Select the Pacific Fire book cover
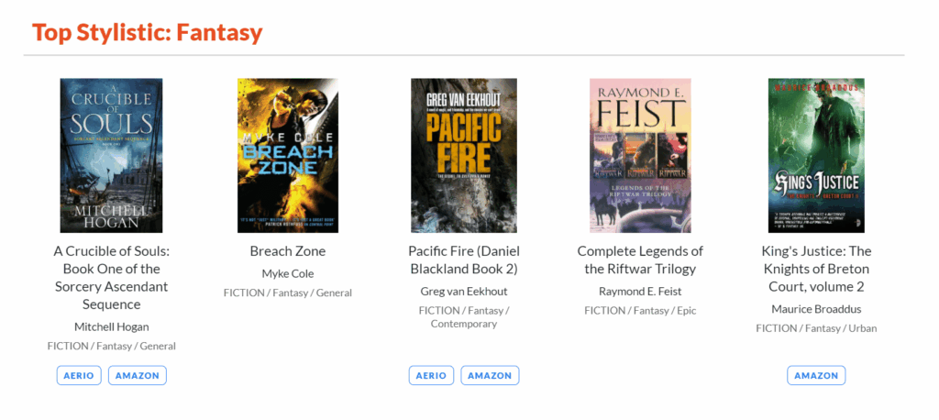The height and width of the screenshot is (420, 939). coord(463,155)
